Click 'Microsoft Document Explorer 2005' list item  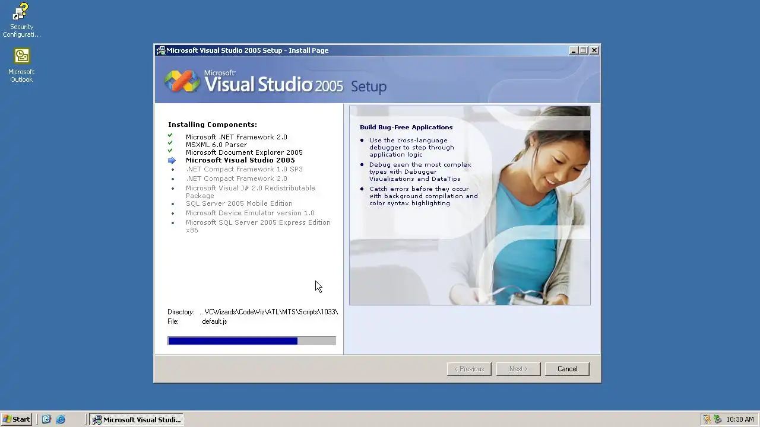[x=244, y=152]
